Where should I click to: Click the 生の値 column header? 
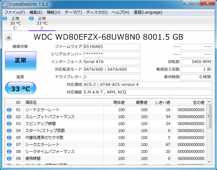coord(189,103)
